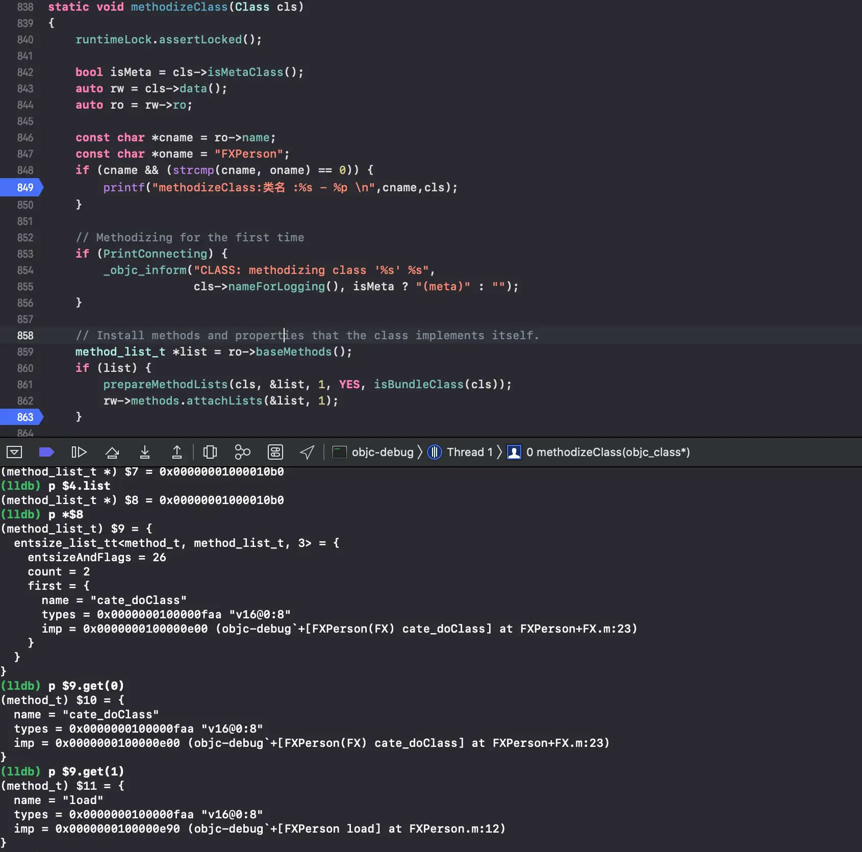Click console command 'p *$8'

pyautogui.click(x=65, y=514)
